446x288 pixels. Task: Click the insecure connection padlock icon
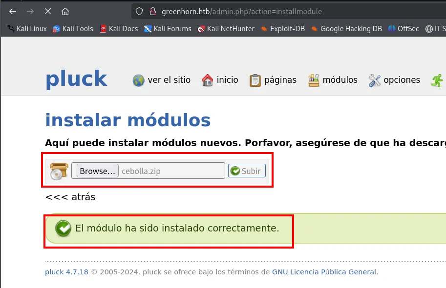click(153, 11)
